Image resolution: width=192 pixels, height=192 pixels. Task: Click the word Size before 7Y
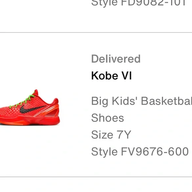click(x=102, y=135)
